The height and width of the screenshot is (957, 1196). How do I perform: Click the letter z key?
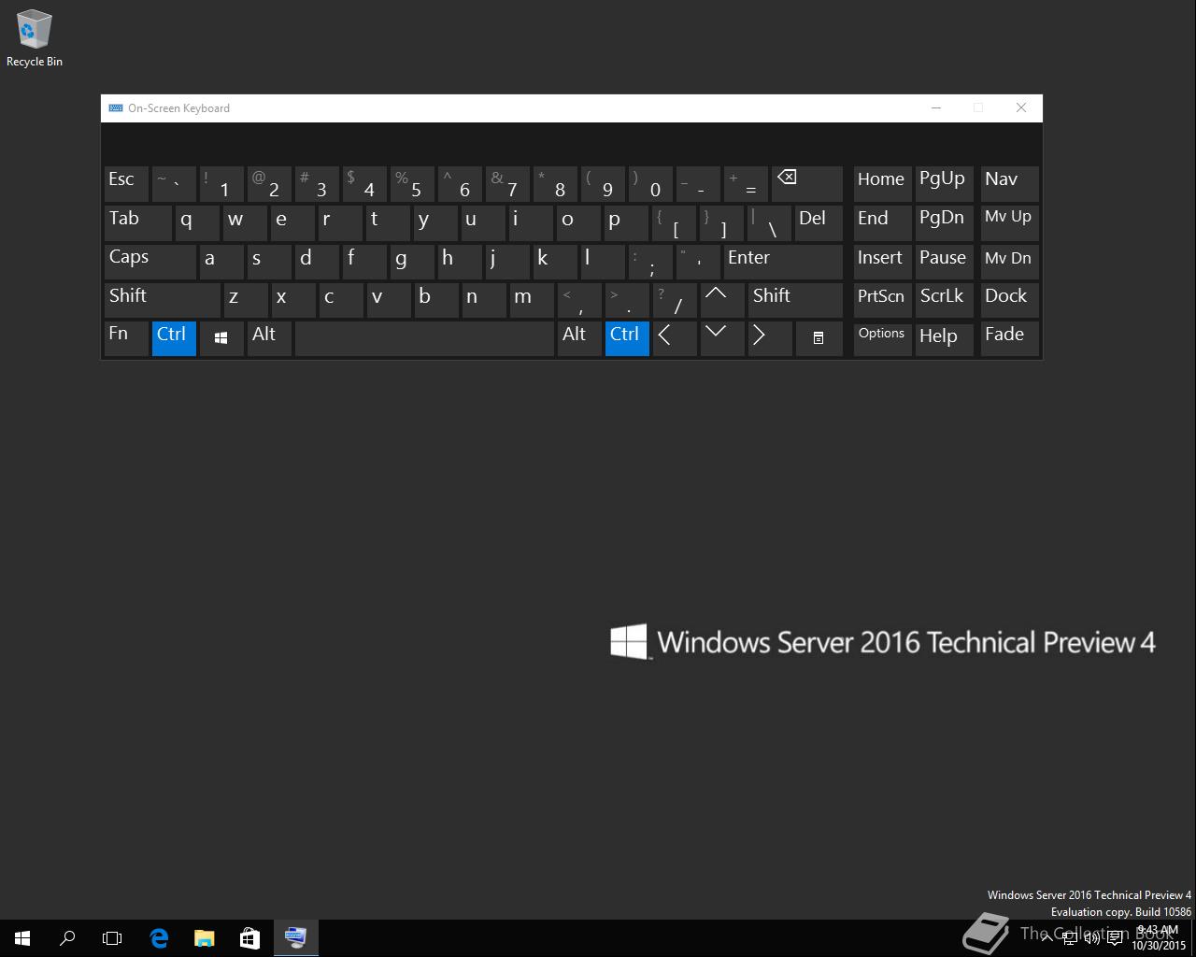[245, 300]
